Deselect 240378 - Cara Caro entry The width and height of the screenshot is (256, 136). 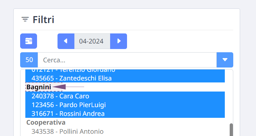(x=125, y=96)
